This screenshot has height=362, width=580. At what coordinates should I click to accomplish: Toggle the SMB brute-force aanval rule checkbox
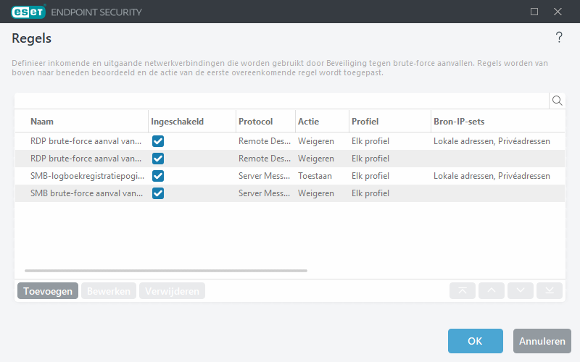(158, 193)
